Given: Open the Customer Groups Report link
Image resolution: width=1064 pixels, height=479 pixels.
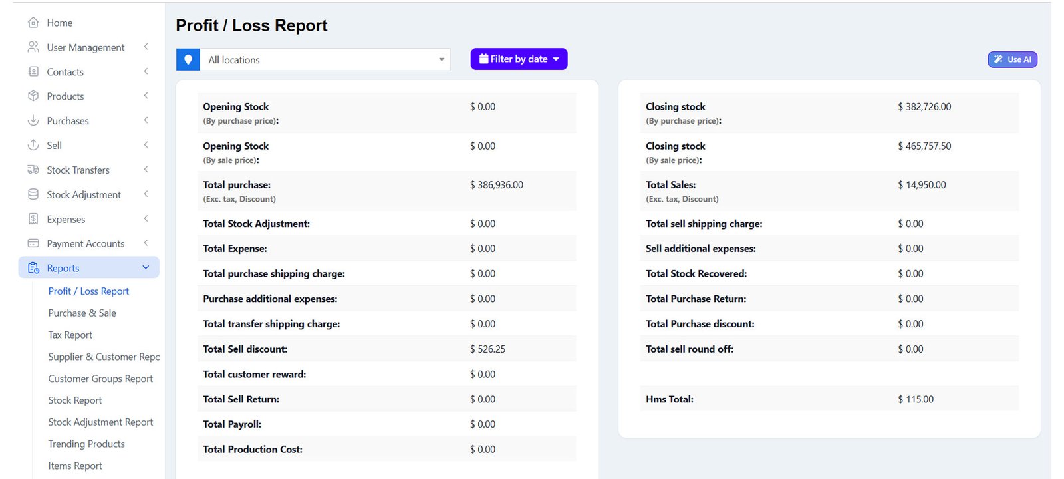Looking at the screenshot, I should [x=100, y=379].
